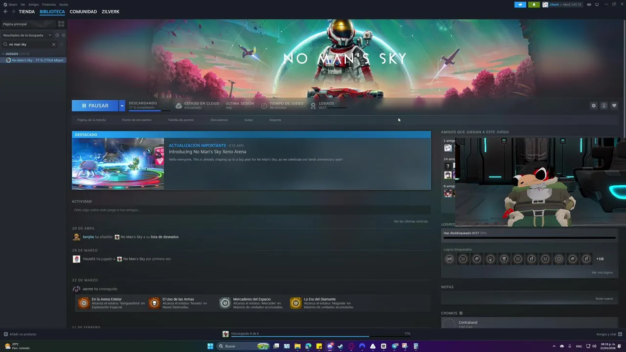Open the Discusiones link
The height and width of the screenshot is (352, 626).
point(219,120)
